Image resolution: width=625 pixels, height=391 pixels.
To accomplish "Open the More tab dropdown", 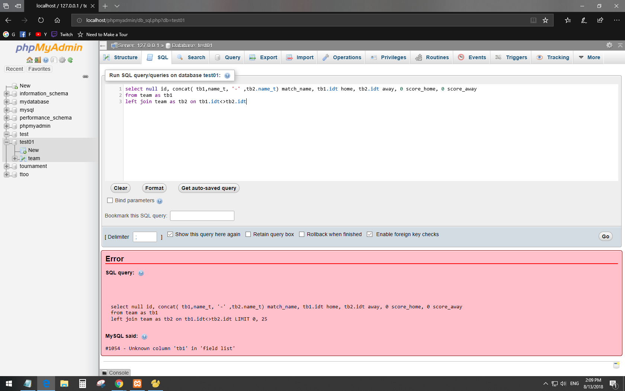I will 590,57.
